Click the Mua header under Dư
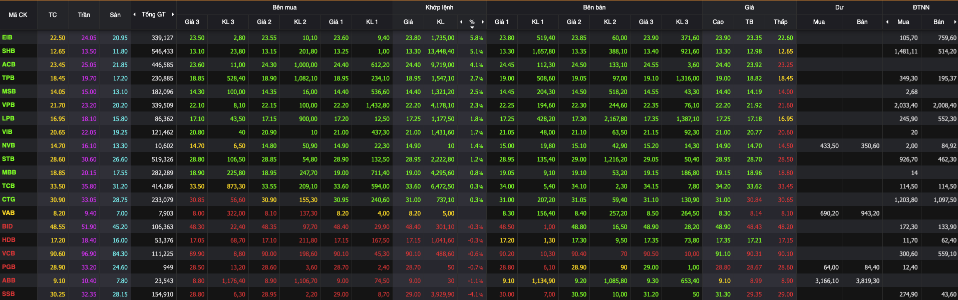Screen dimensions: 958x300 tap(819, 22)
